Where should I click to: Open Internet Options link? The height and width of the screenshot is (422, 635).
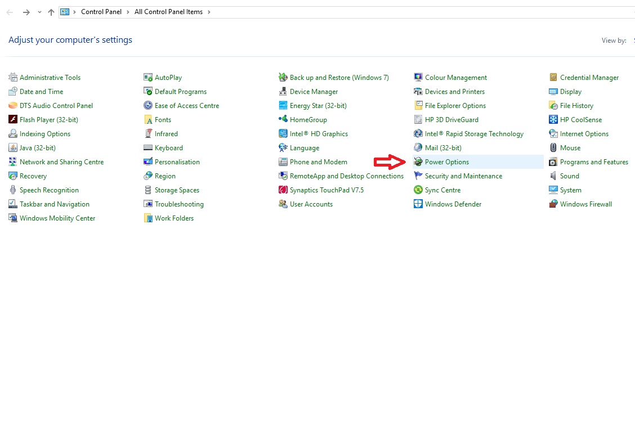(584, 134)
